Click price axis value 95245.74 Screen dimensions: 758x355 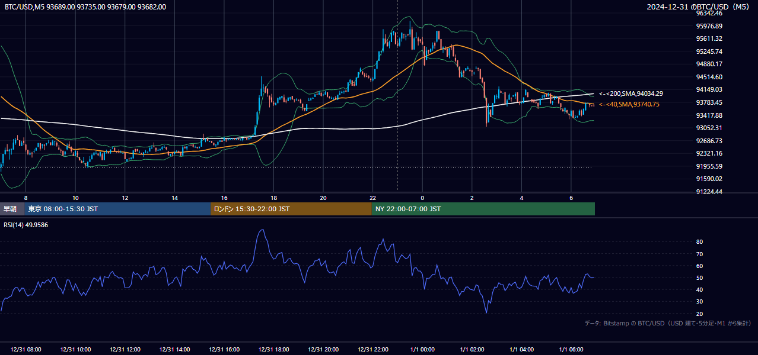point(709,51)
